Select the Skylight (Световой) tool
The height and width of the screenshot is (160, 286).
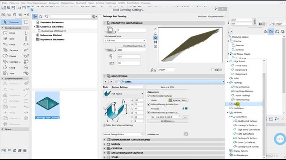pyautogui.click(x=11, y=62)
